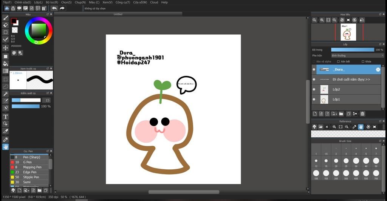387x201 pixels.
Task: Adjust the Độ trong opacity slider
Action: pyautogui.click(x=353, y=50)
